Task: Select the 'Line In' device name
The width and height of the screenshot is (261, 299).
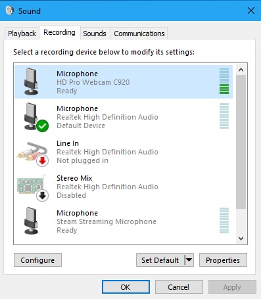Action: click(68, 143)
